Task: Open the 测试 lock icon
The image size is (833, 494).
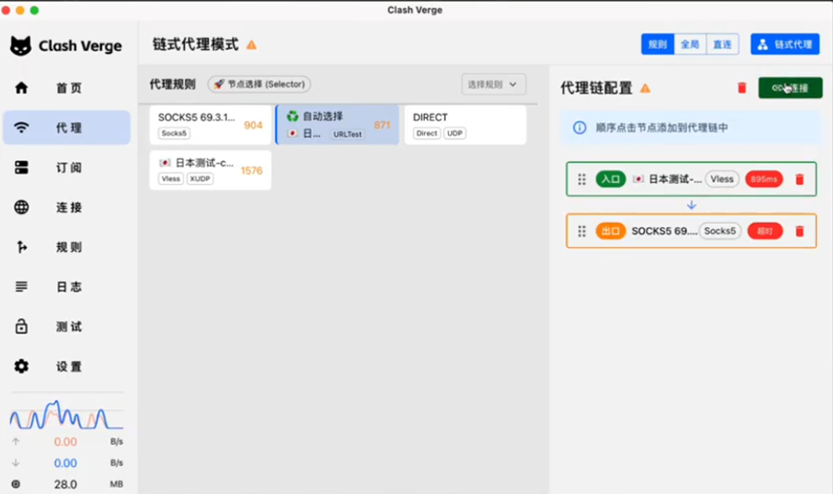Action: pos(21,327)
